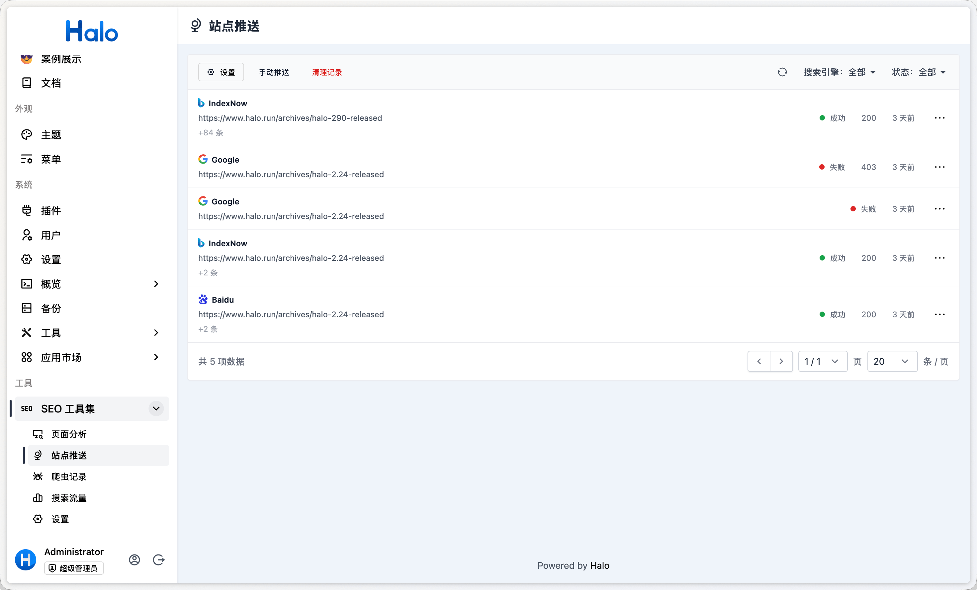Click the Halo logo
The image size is (977, 590).
pos(92,31)
